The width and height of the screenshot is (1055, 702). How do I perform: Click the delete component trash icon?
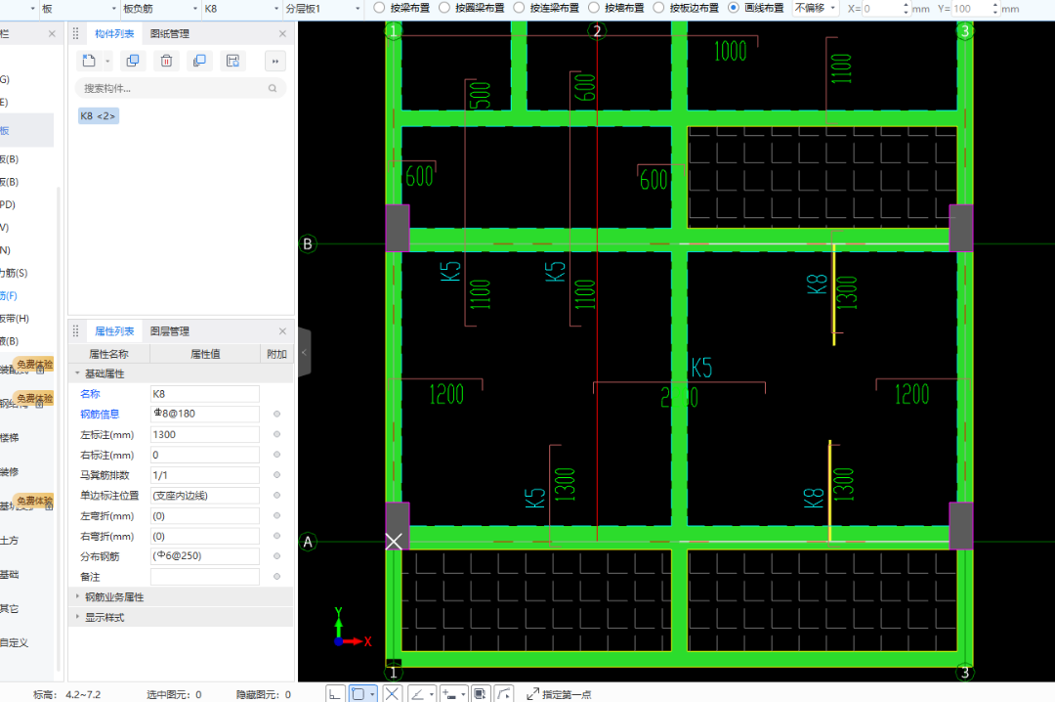pyautogui.click(x=166, y=61)
